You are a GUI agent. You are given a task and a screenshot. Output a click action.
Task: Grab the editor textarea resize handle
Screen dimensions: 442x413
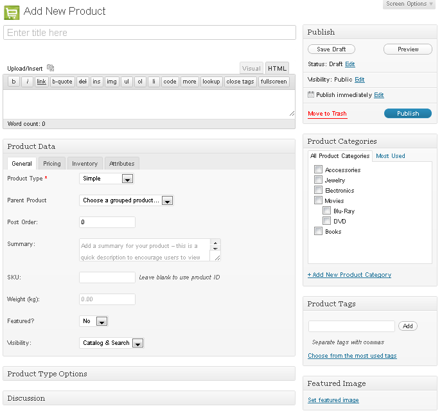coord(292,113)
